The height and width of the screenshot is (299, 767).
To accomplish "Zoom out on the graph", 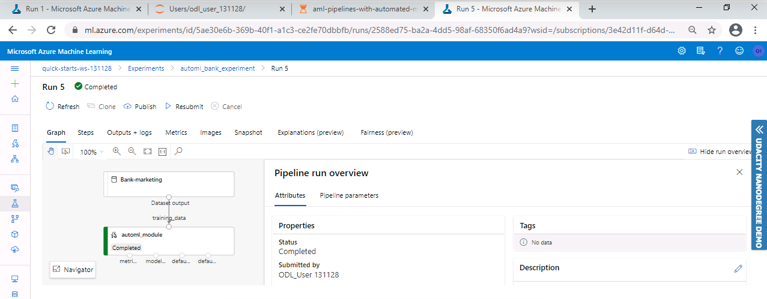I will (132, 152).
